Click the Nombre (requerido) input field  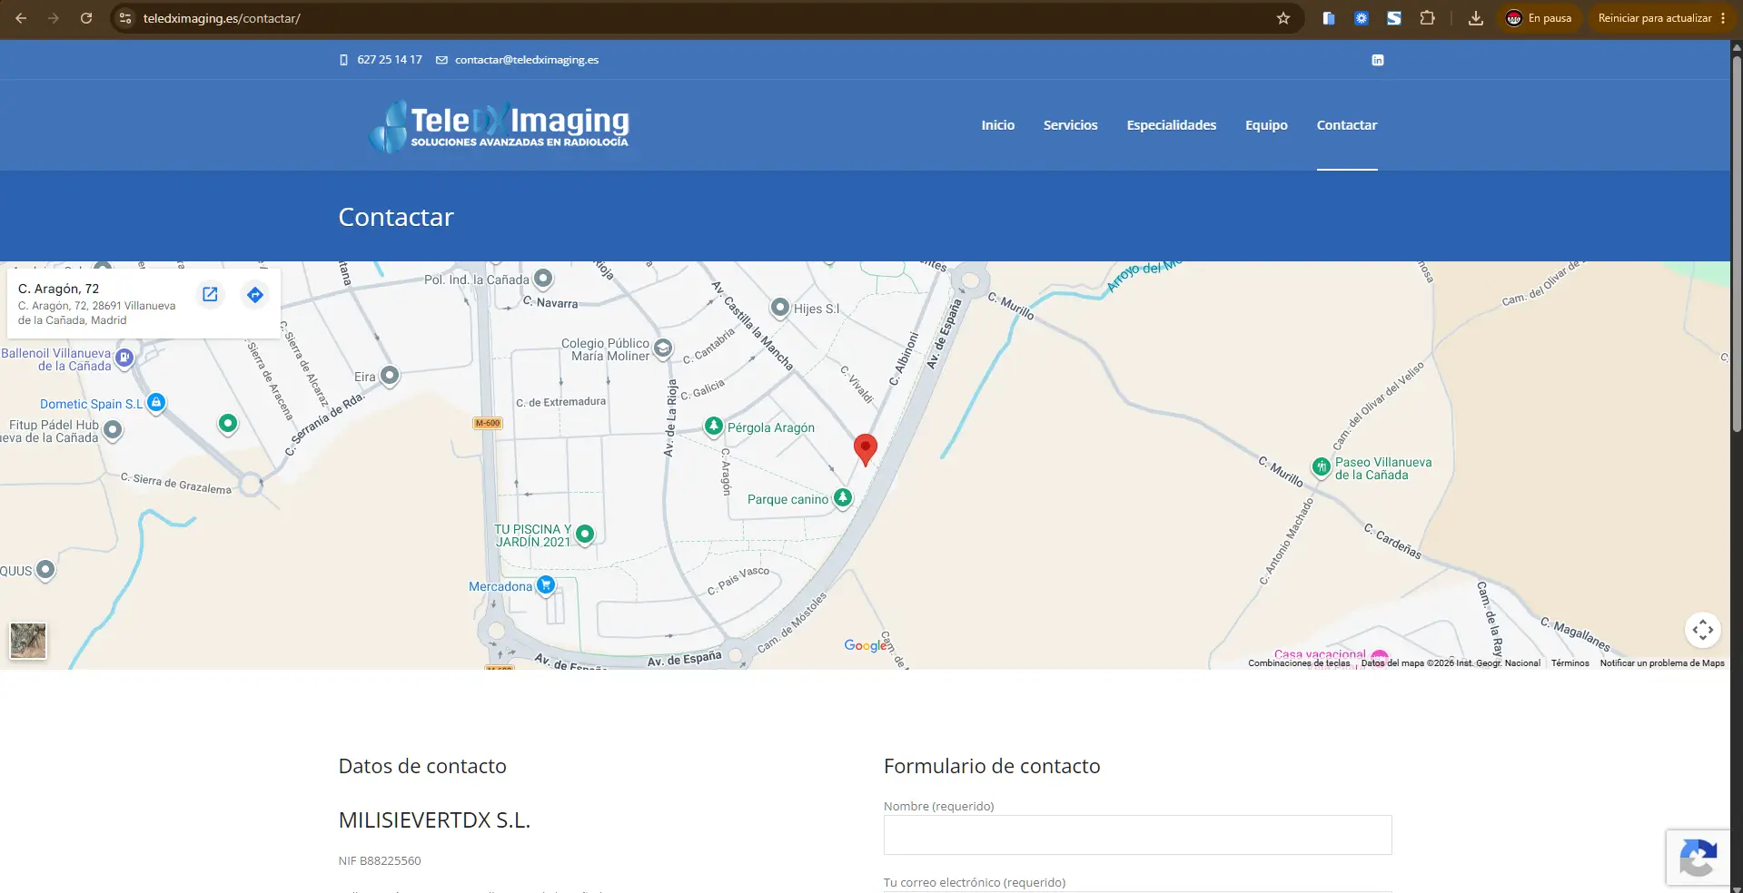[1137, 835]
